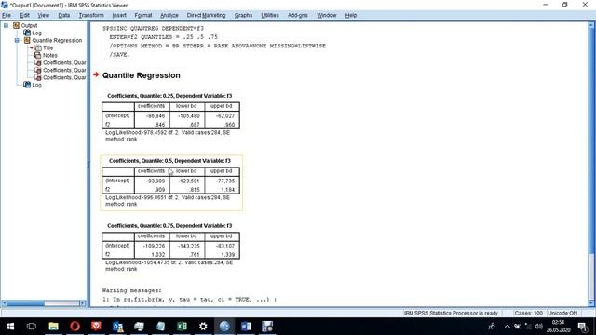
Task: Open Excel from the taskbar
Action: click(182, 327)
